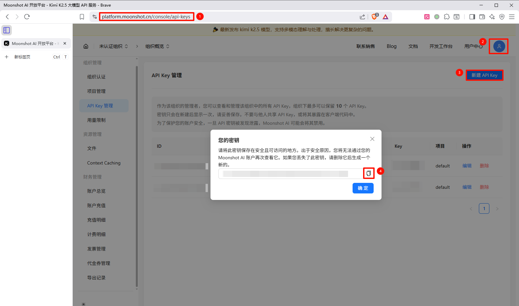Open Brave Shields lion icon
Viewport: 519px width, 306px height.
click(x=374, y=17)
